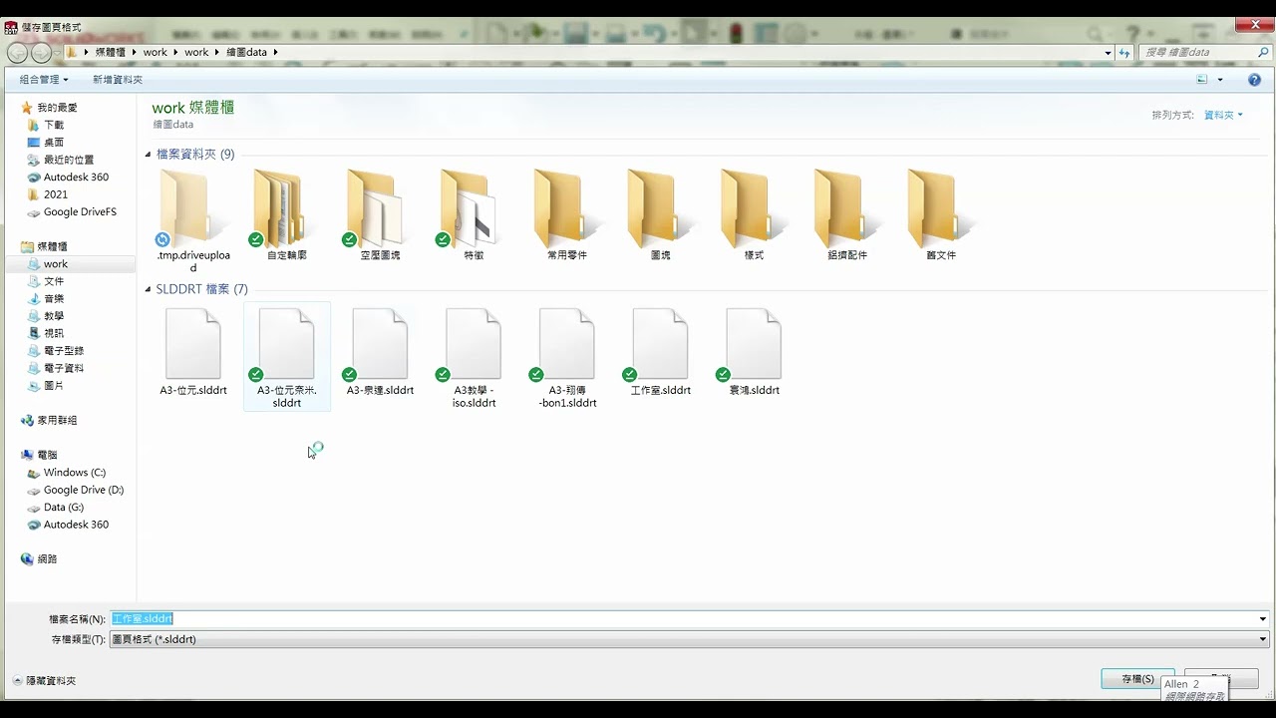1276x718 pixels.
Task: Select the A3-位元.slddrt file
Action: point(192,352)
